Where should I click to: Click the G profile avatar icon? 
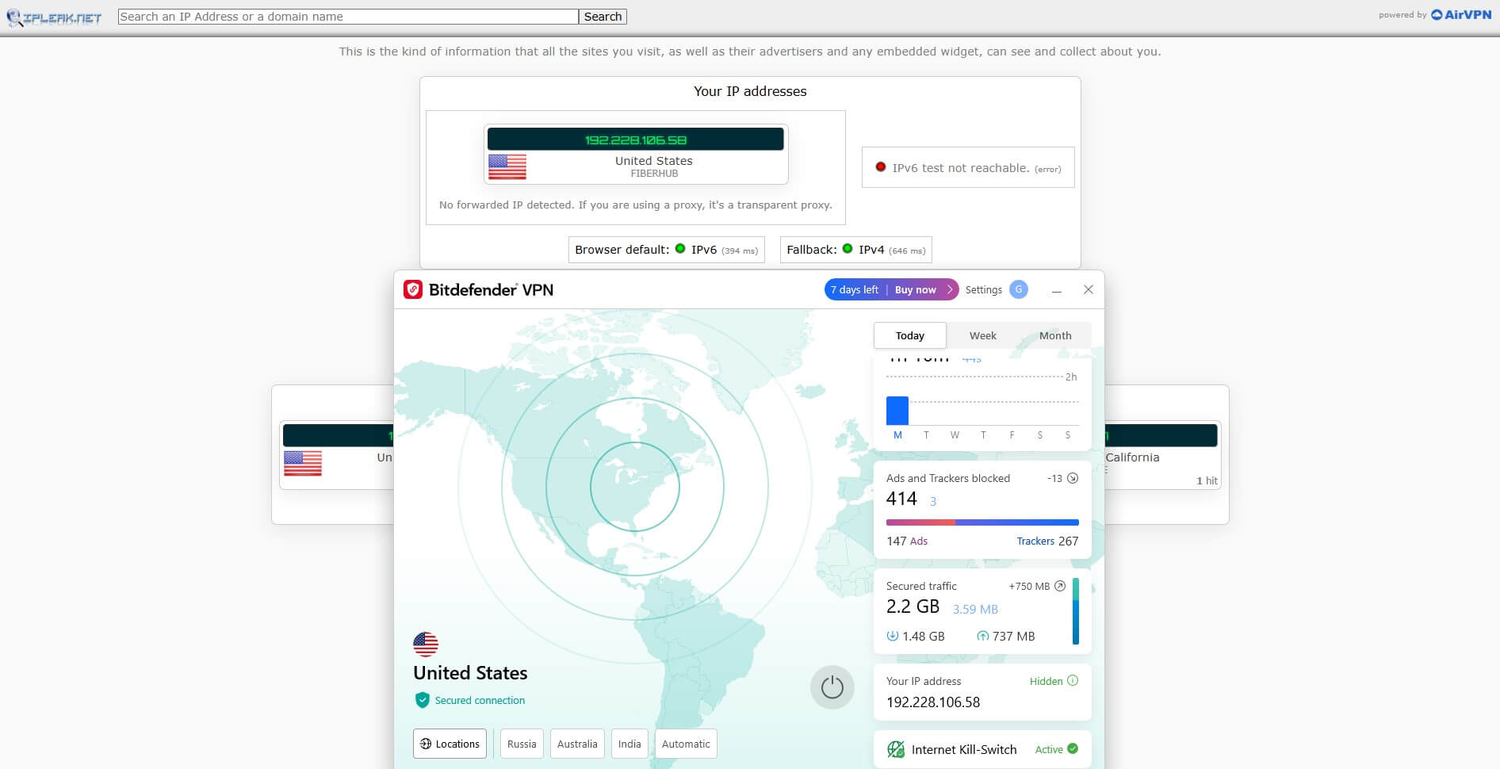click(x=1018, y=289)
